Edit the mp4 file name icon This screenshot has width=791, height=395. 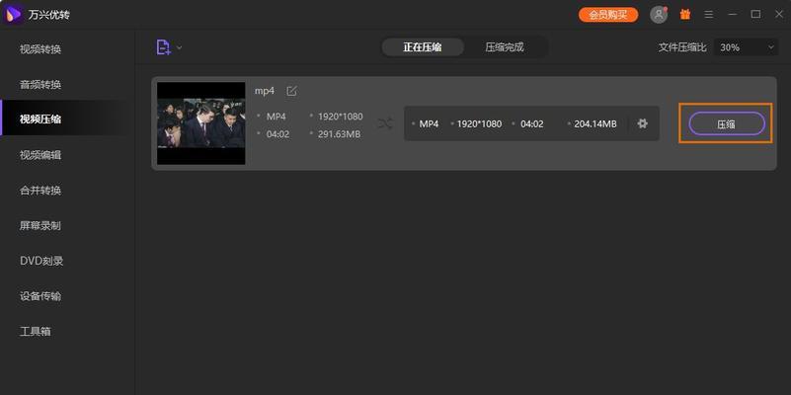pos(291,91)
